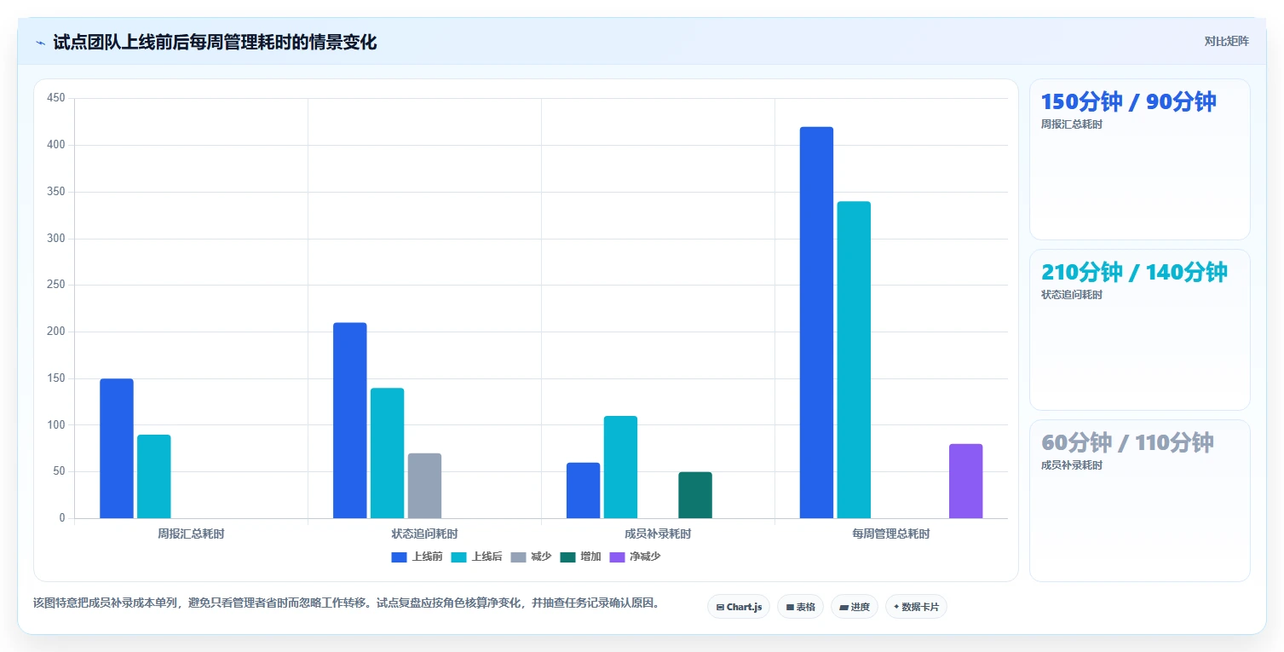The width and height of the screenshot is (1284, 652).
Task: Click the 状态追问耗时 axis label
Action: pos(424,534)
